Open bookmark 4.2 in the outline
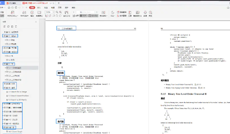Viewport: 230px width, 134px height. pos(12,60)
